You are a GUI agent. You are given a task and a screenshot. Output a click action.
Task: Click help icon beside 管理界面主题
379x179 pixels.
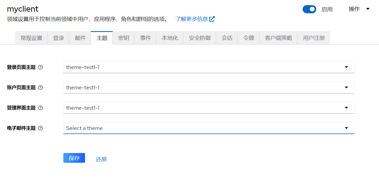pos(40,108)
